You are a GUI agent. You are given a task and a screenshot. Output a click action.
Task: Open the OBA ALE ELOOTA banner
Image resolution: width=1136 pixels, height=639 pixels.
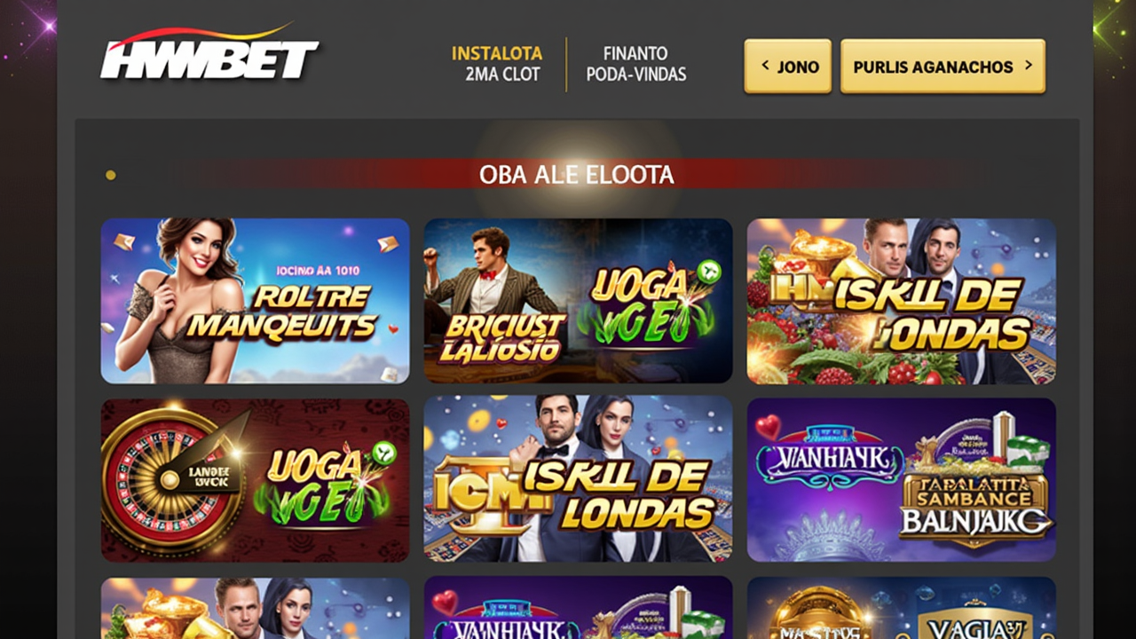click(x=577, y=174)
